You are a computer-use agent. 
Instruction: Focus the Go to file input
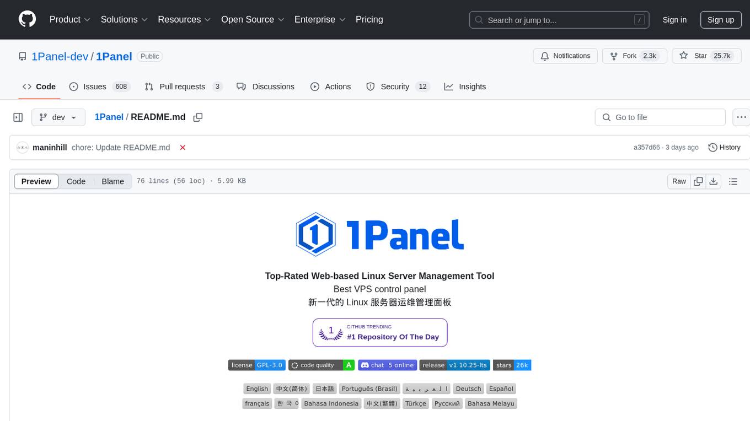coord(660,117)
